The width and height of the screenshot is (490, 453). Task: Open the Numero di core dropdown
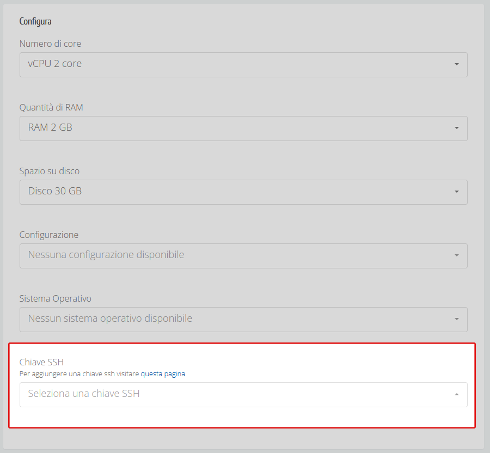click(x=243, y=65)
